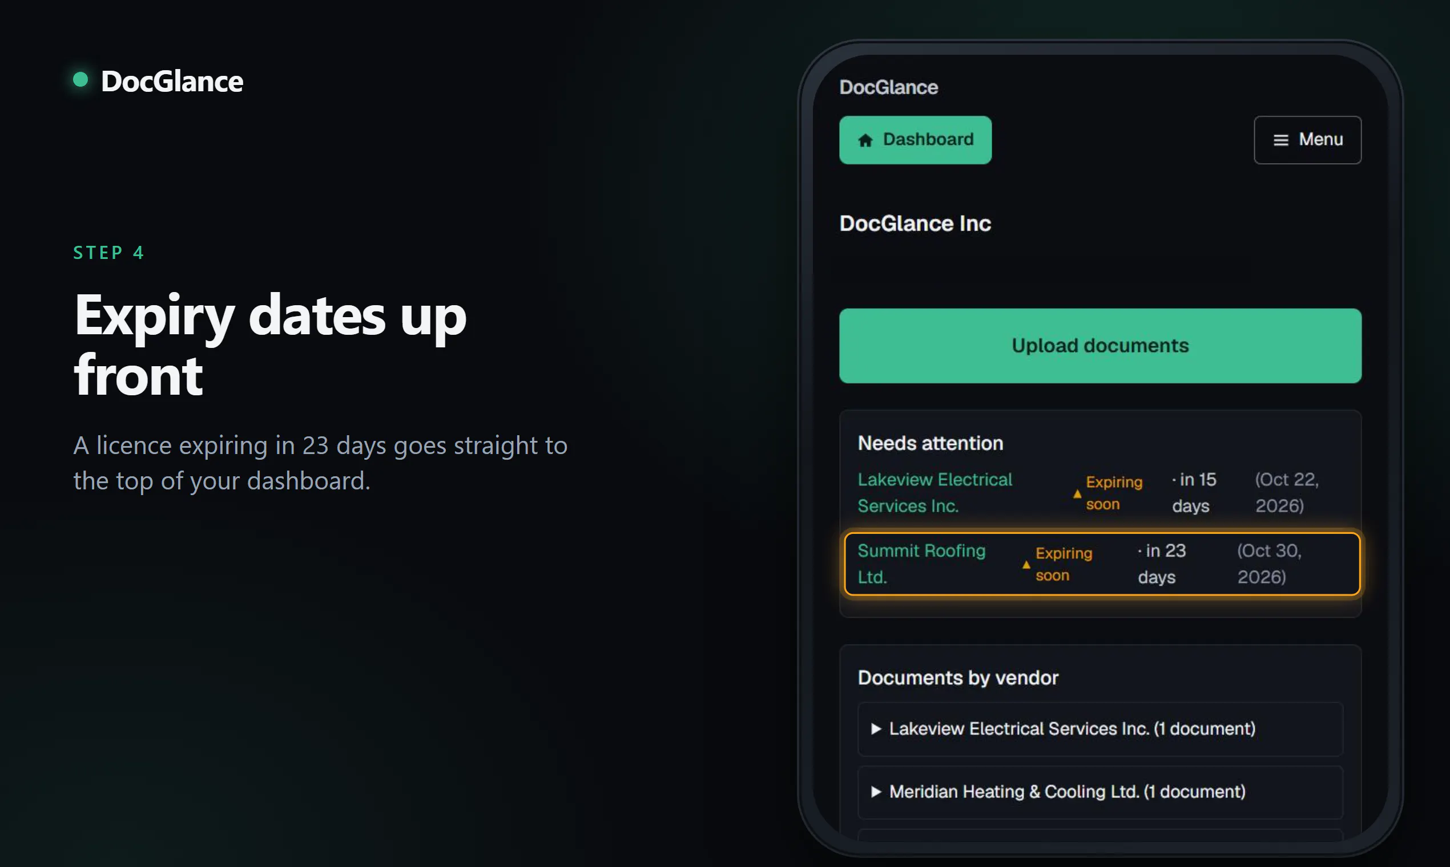Image resolution: width=1450 pixels, height=867 pixels.
Task: Open the Dashboard tab
Action: click(x=915, y=140)
